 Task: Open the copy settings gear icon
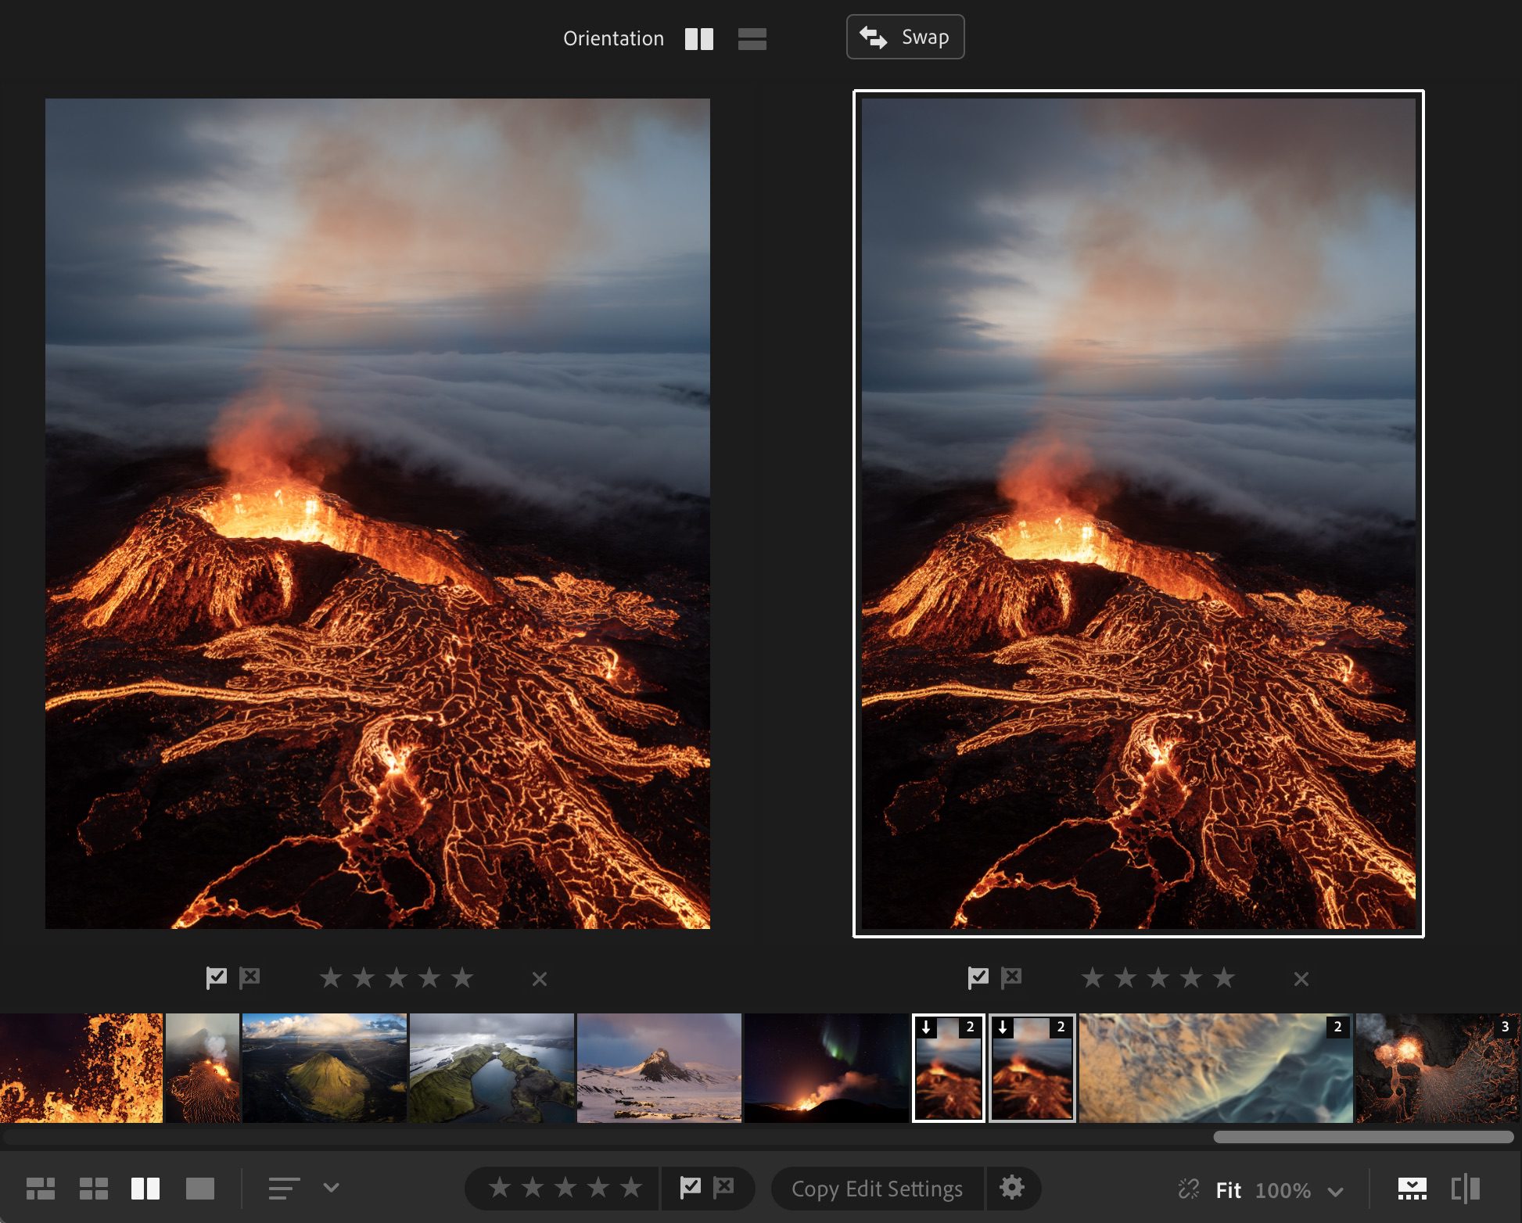click(1013, 1189)
